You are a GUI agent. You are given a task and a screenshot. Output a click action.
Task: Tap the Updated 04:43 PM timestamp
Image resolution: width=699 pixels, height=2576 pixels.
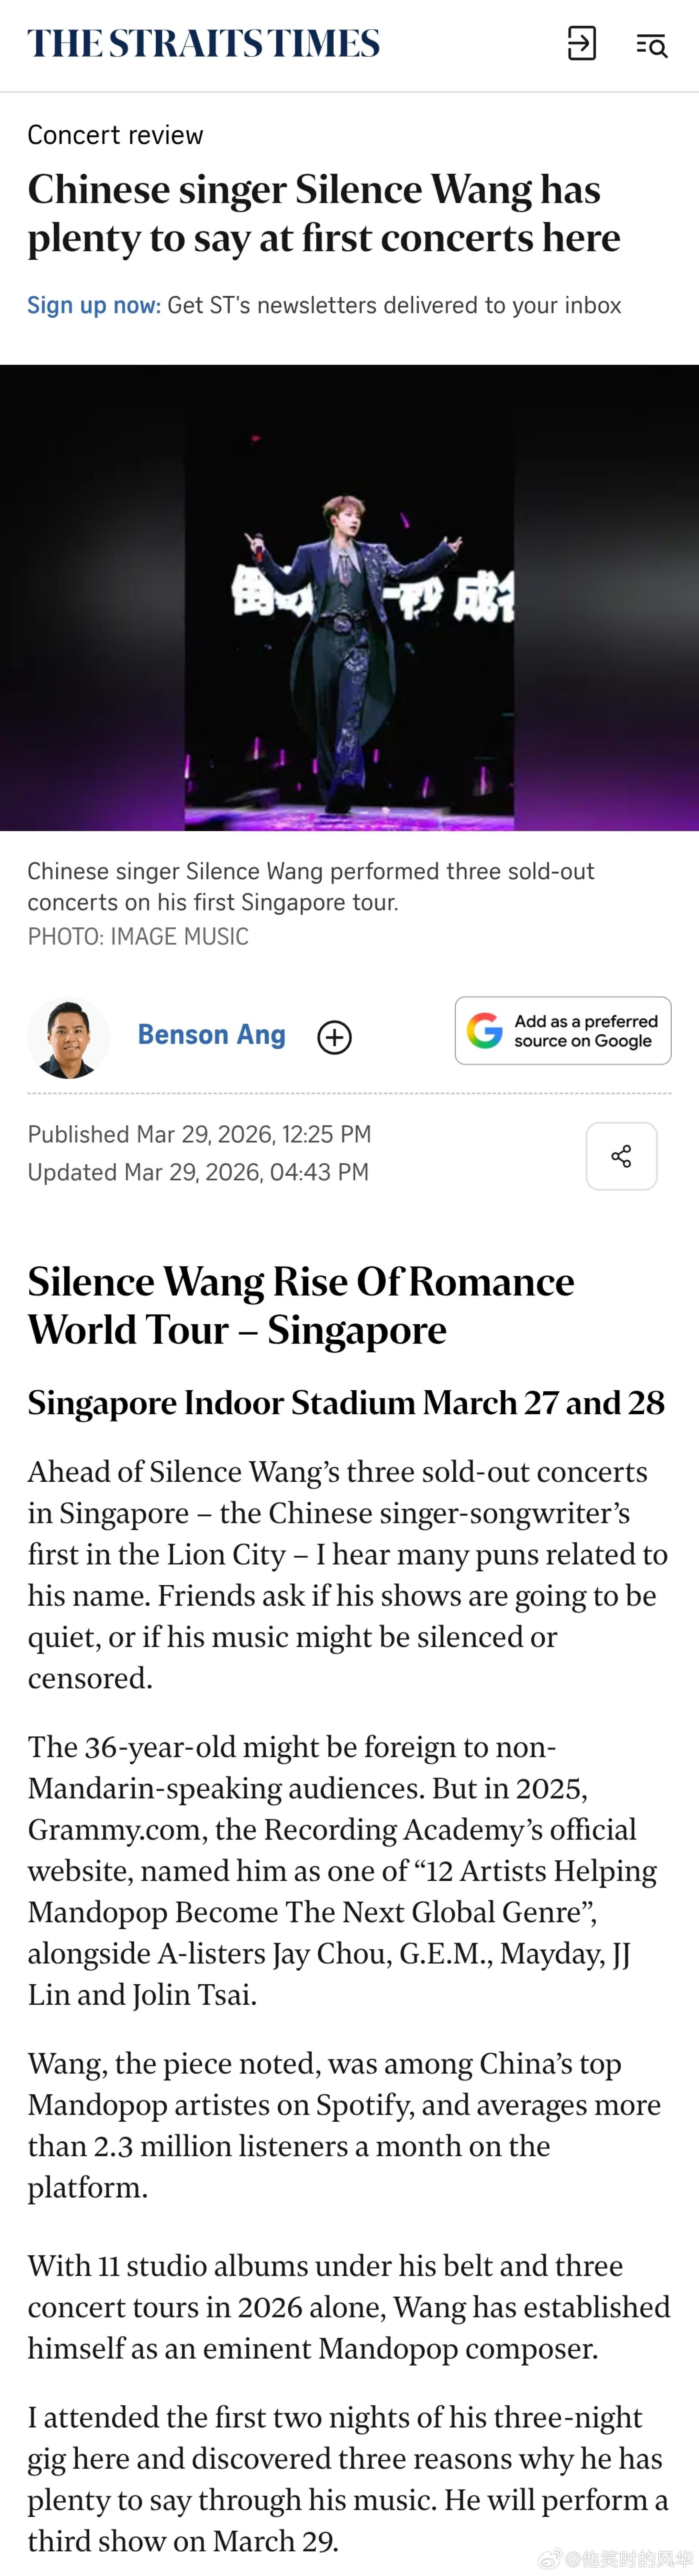click(198, 1172)
